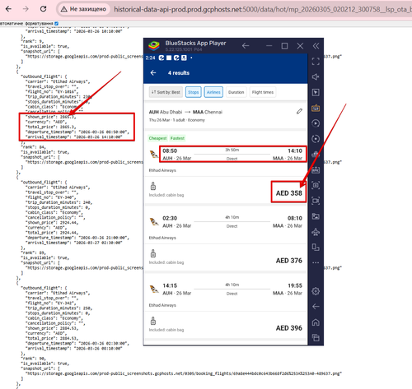This screenshot has height=389, width=412.
Task: Click the browser forward arrow
Action: click(x=26, y=9)
